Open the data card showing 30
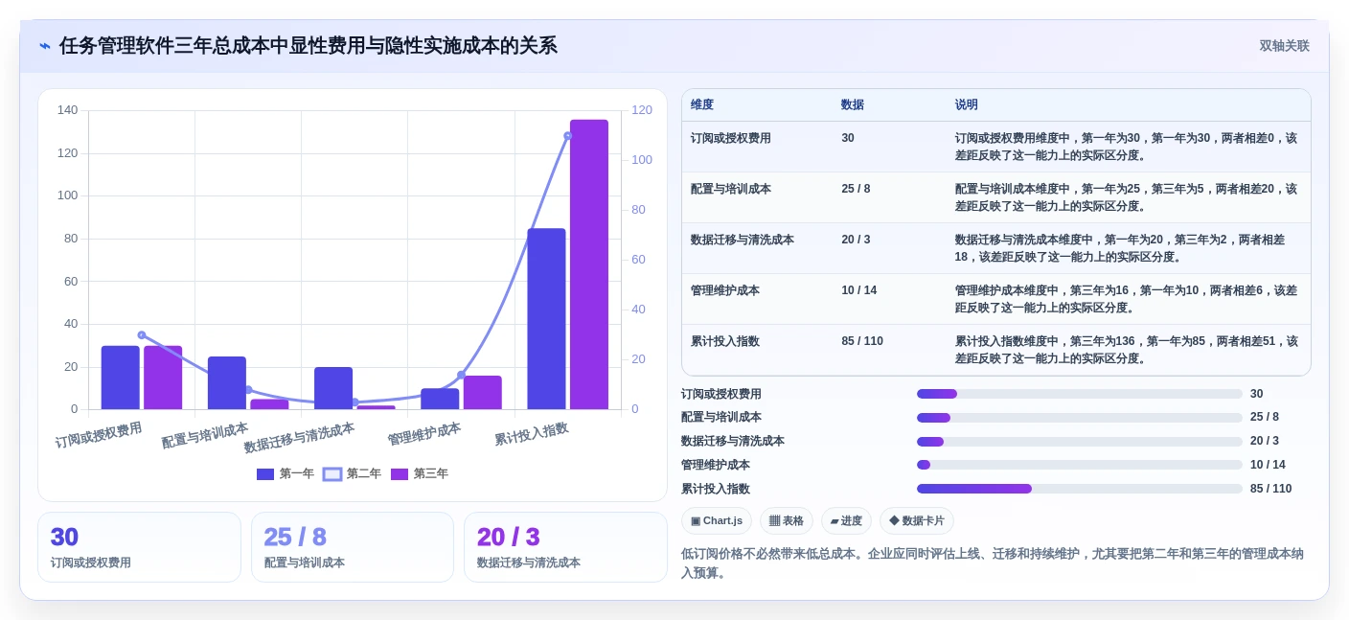The image size is (1349, 620). tap(139, 547)
